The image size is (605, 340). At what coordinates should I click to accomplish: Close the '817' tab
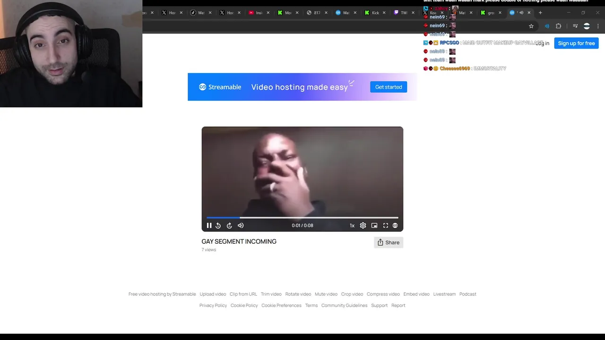[x=326, y=13]
